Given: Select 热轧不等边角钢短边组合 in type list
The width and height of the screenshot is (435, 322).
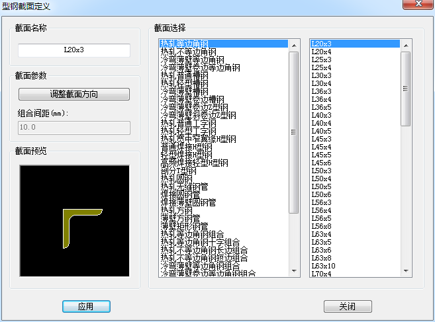Looking at the screenshot, I should pos(224,259).
